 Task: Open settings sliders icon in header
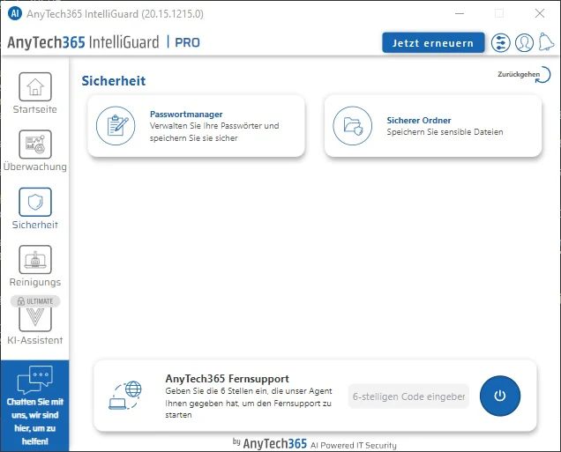click(500, 43)
